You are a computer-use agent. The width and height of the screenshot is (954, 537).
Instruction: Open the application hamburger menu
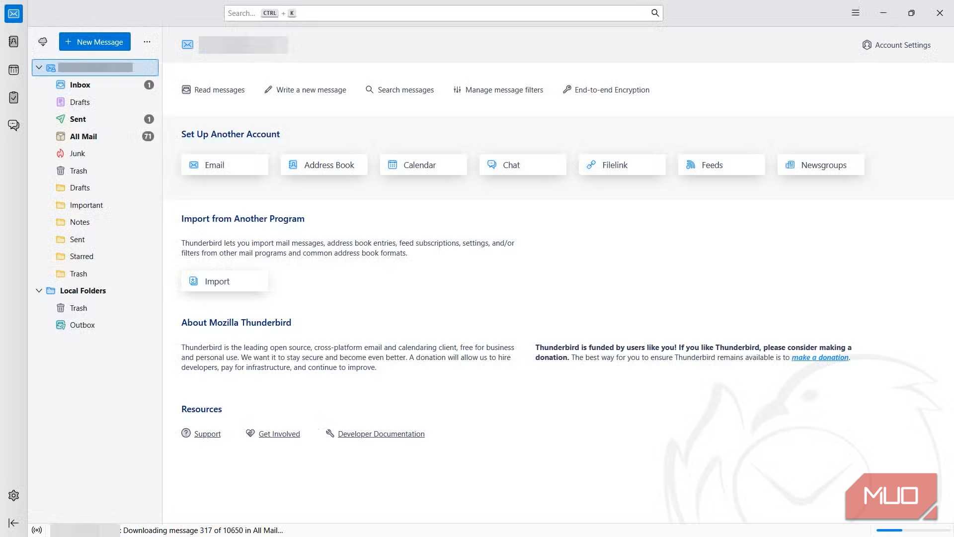click(x=855, y=12)
